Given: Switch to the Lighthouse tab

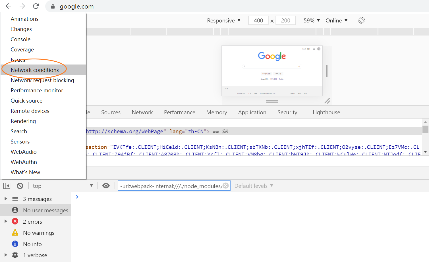Looking at the screenshot, I should (x=326, y=112).
